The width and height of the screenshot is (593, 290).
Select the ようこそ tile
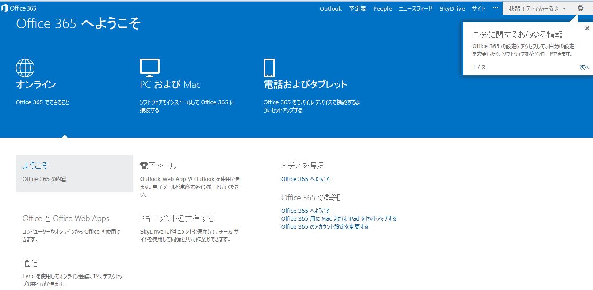tap(74, 173)
